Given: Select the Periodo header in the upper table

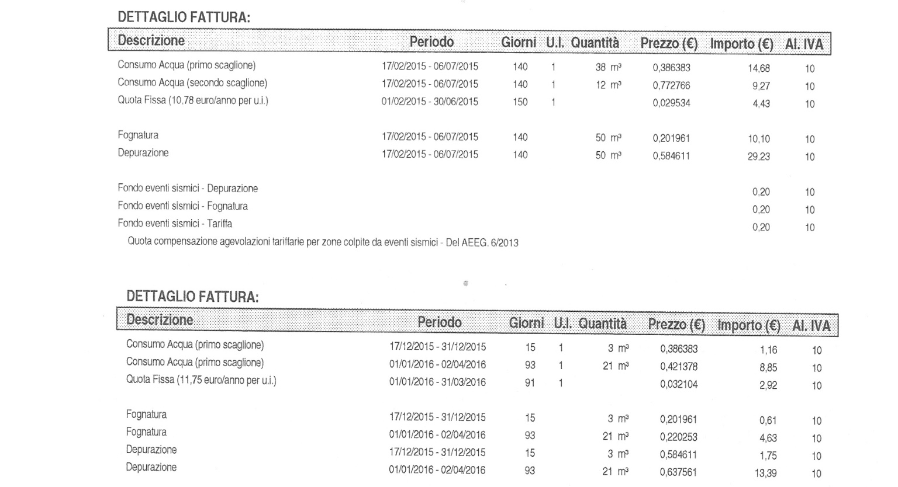Looking at the screenshot, I should (x=431, y=42).
